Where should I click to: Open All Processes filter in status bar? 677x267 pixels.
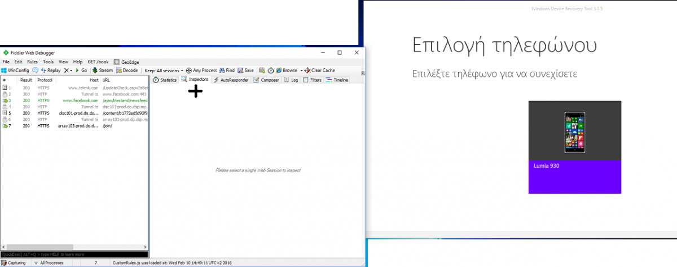(x=49, y=263)
